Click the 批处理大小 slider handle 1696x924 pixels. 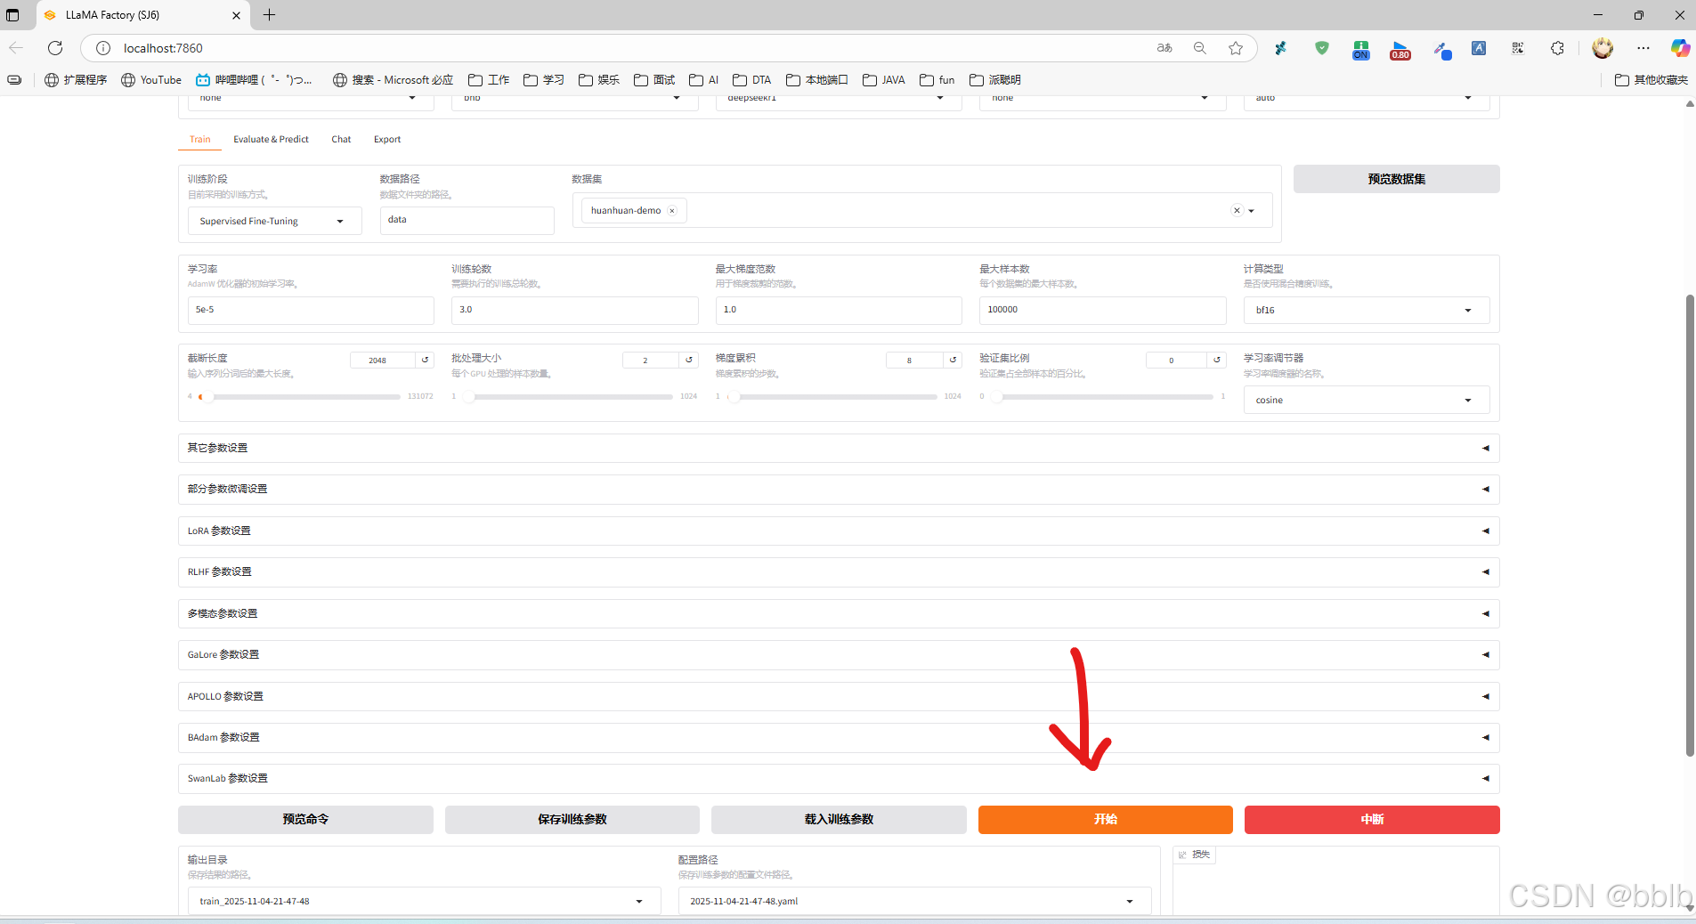[468, 397]
